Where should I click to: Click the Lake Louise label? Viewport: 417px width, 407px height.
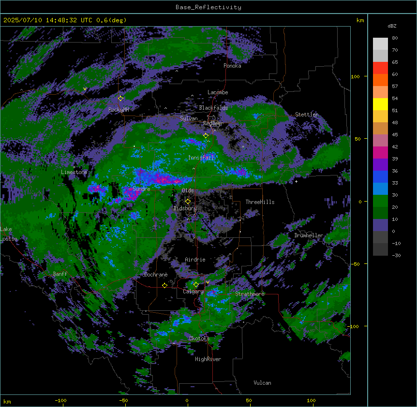point(9,234)
